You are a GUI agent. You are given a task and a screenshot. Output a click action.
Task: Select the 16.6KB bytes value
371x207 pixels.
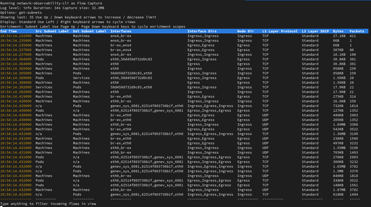pyautogui.click(x=339, y=101)
